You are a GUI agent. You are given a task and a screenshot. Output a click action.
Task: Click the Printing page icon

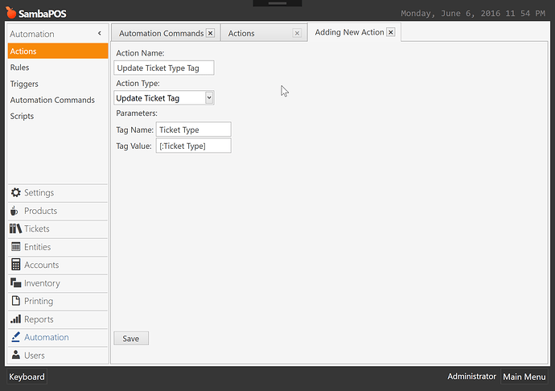pyautogui.click(x=15, y=301)
